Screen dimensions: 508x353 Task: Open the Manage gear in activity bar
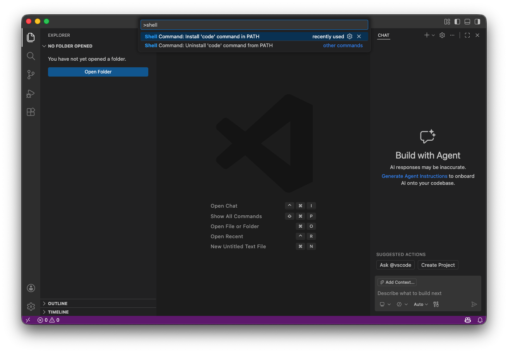pos(31,307)
